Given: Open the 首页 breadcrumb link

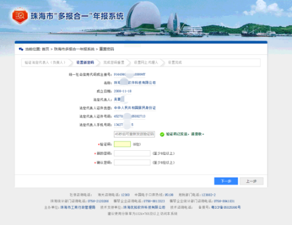Looking at the screenshot, I should click(x=46, y=49).
